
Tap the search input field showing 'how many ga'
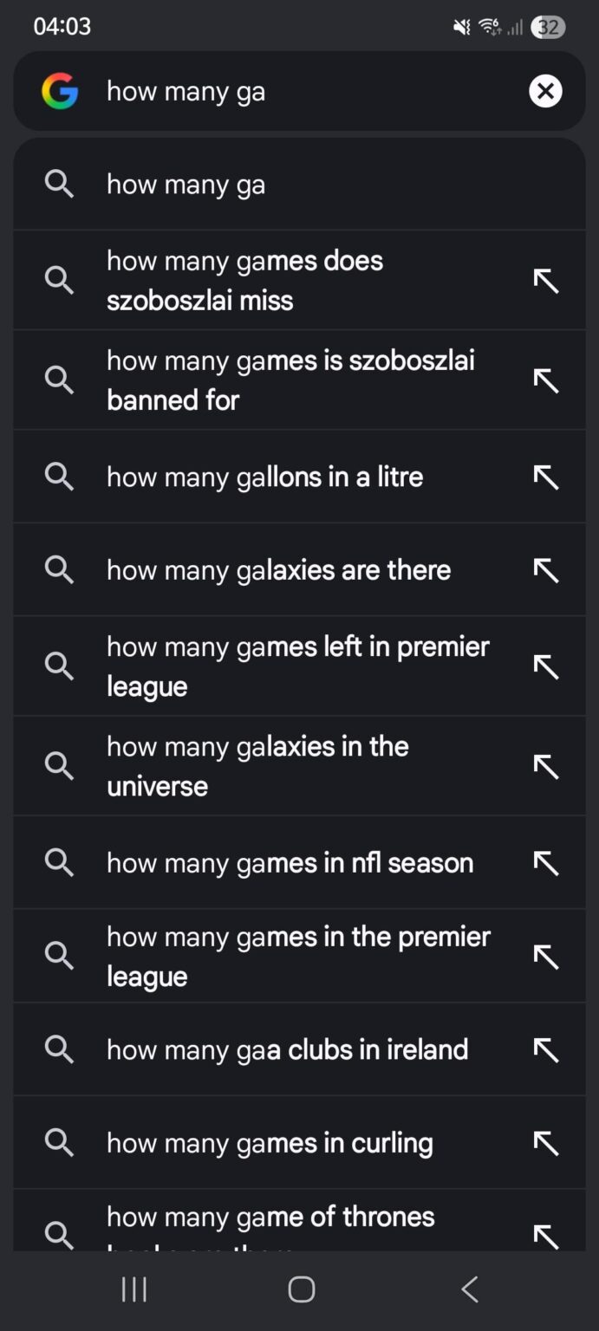coord(260,91)
